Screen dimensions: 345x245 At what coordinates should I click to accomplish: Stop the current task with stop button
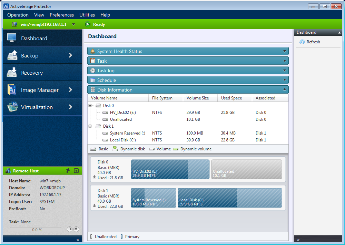[76, 229]
